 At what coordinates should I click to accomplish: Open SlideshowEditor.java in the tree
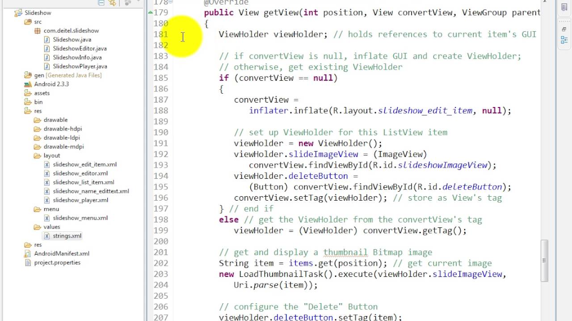pos(80,49)
